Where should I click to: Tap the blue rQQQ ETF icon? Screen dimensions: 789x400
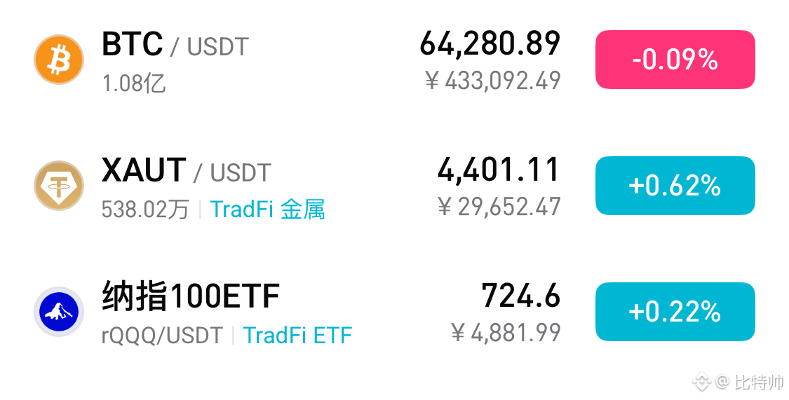click(59, 312)
